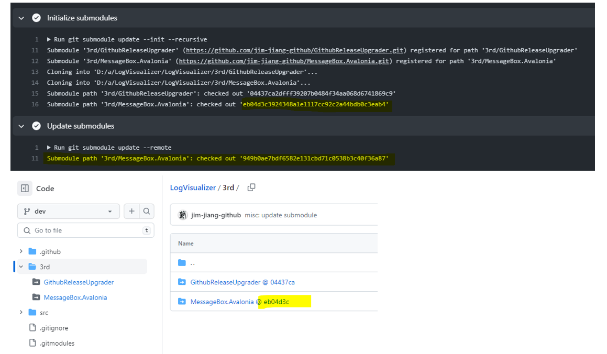
Task: Click the success checkmark on Update submodules
Action: [x=36, y=126]
